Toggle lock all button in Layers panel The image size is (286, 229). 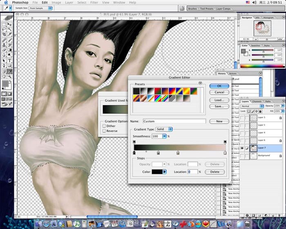260,111
